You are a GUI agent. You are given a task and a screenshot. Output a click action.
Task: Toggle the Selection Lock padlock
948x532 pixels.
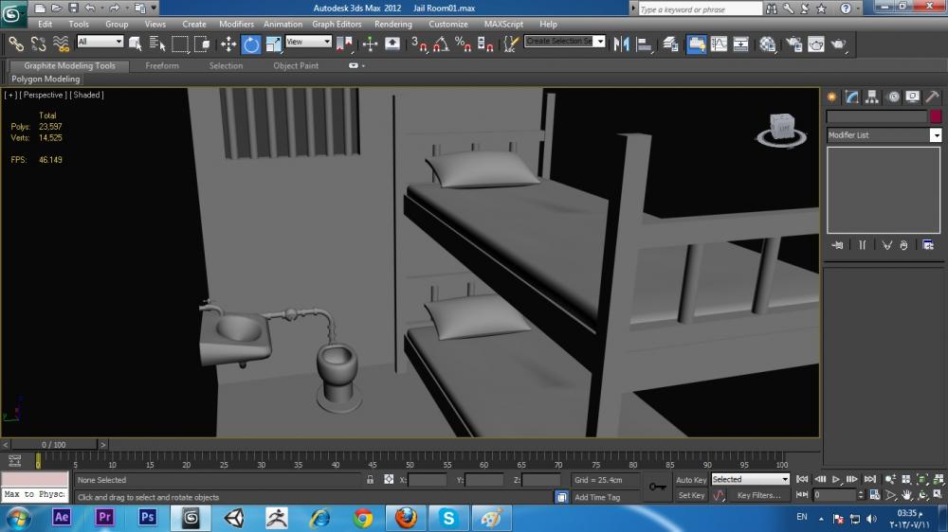pyautogui.click(x=371, y=480)
